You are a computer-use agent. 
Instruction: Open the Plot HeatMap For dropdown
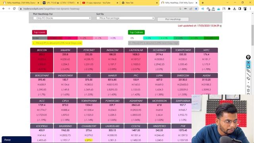[62, 18]
